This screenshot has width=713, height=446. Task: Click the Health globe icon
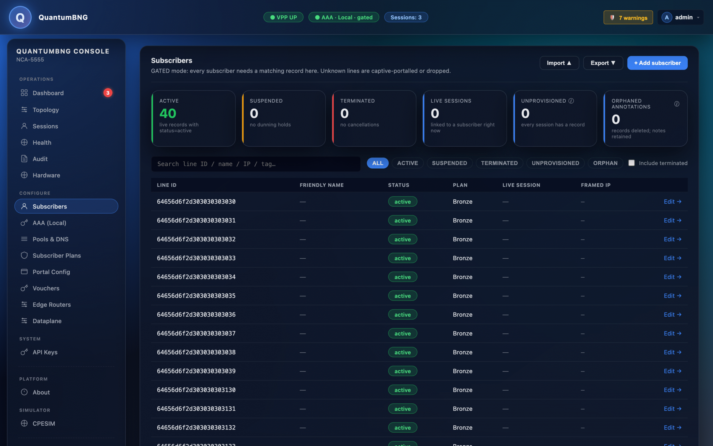coord(24,142)
